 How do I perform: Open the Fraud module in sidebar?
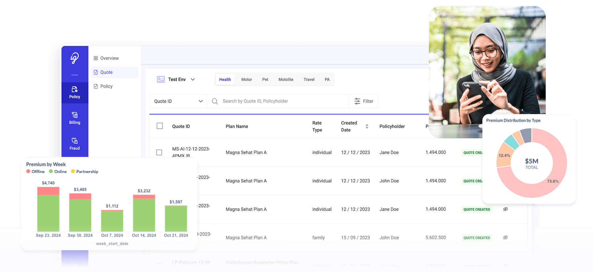74,144
